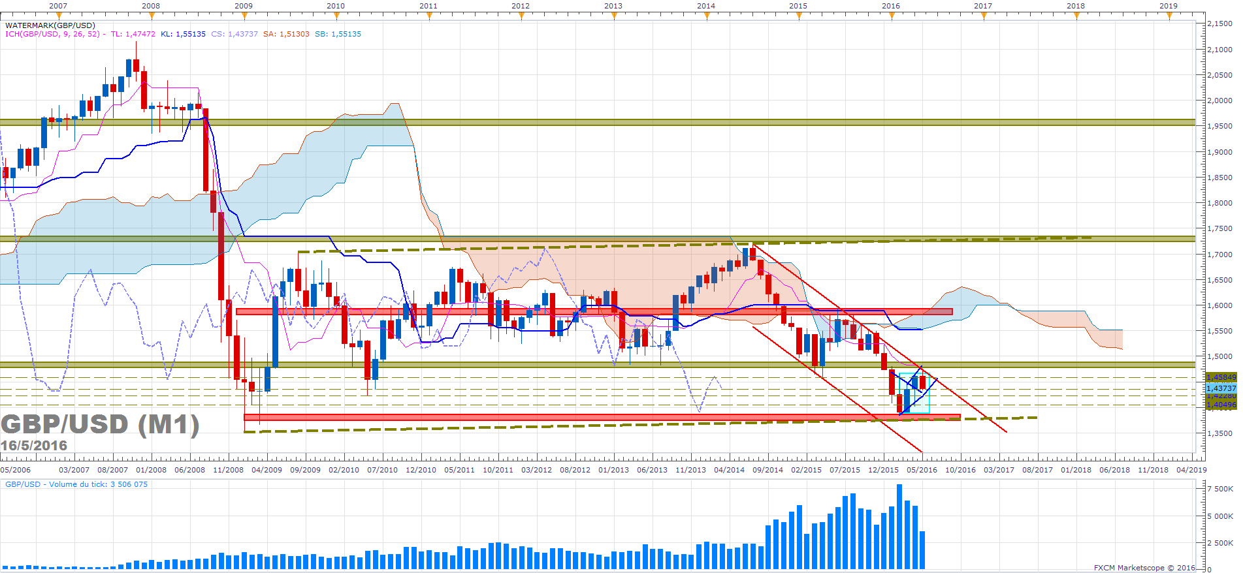Image resolution: width=1243 pixels, height=573 pixels.
Task: Click the 7 500K volume axis label
Action: [1221, 489]
